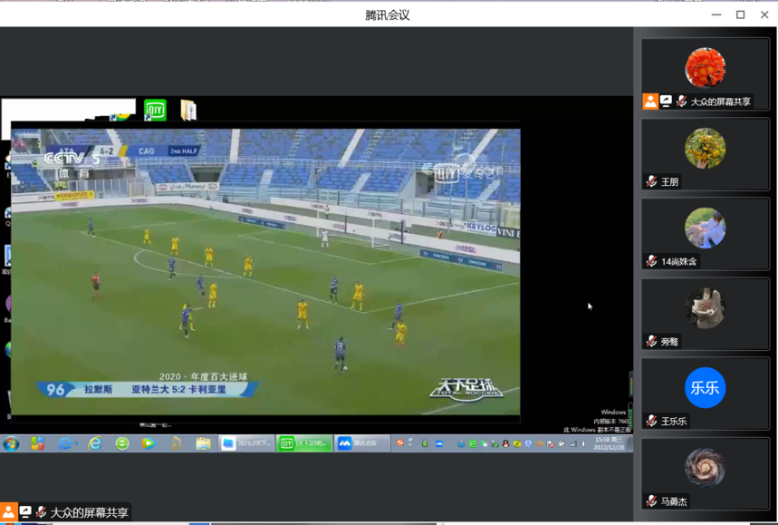778x525 pixels.
Task: Switch to the 腾讯会议 taskbar button
Action: [x=361, y=443]
